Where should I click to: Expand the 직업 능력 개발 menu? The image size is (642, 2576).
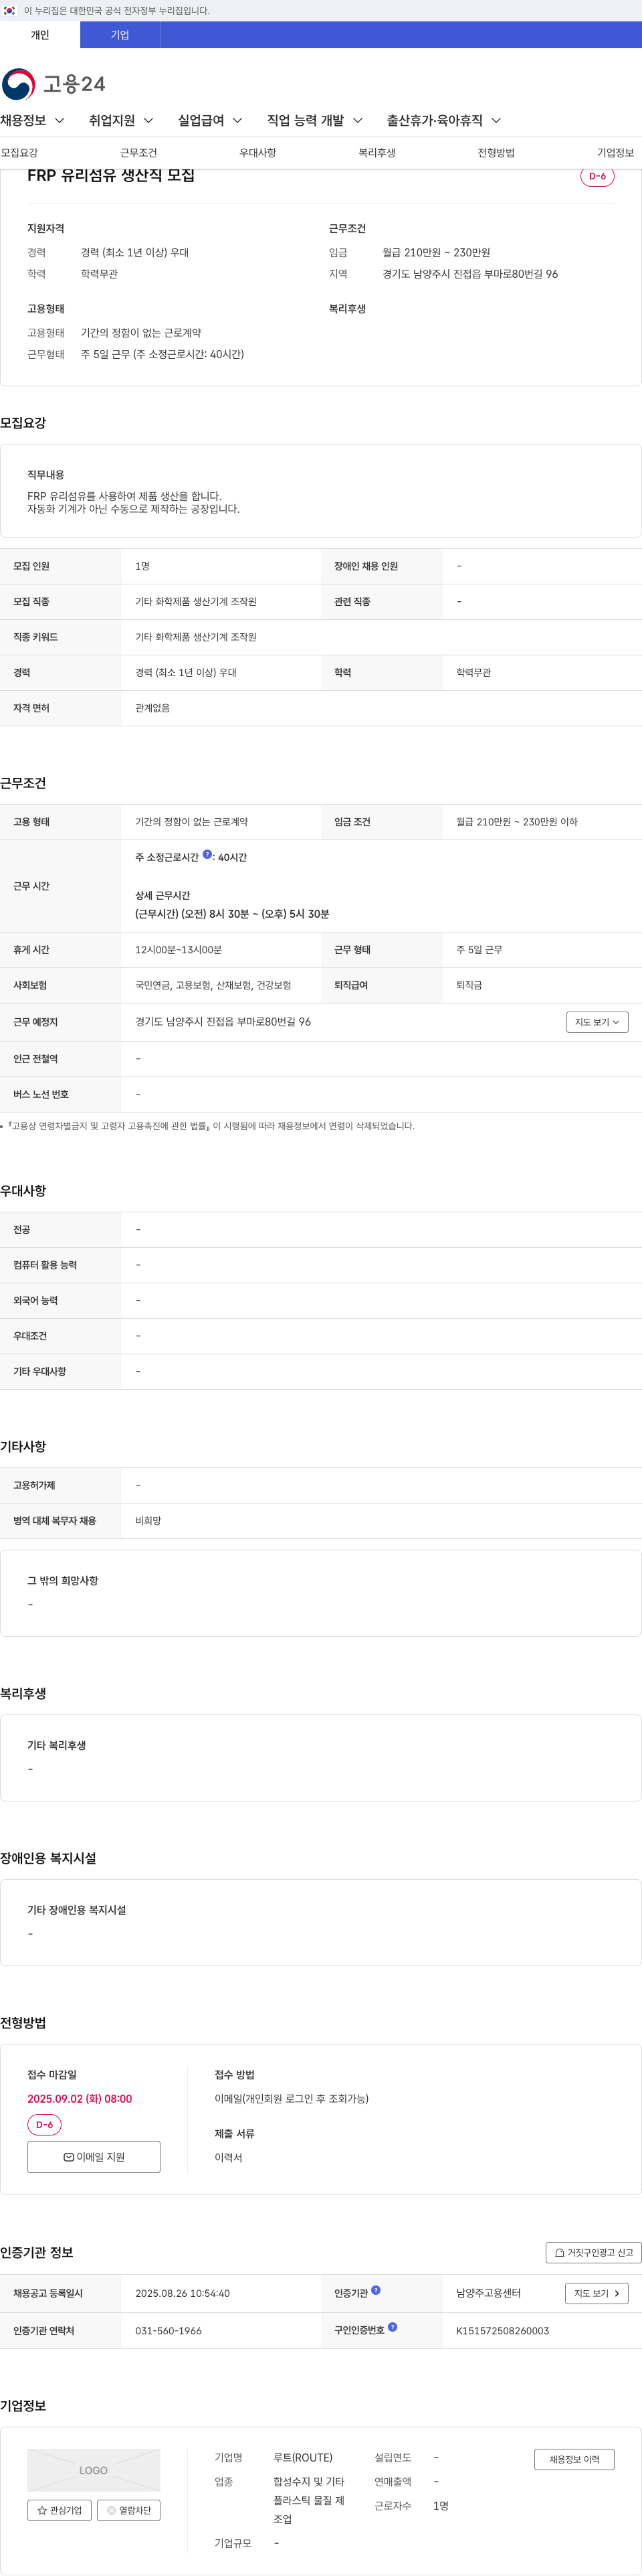(x=316, y=120)
